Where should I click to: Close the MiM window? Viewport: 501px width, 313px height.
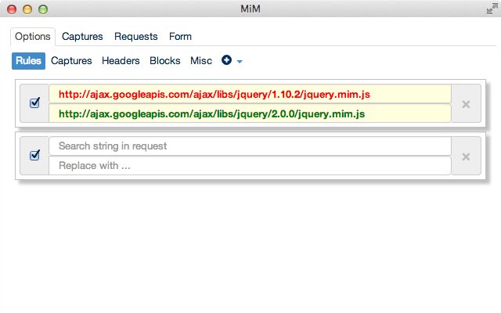pyautogui.click(x=12, y=9)
